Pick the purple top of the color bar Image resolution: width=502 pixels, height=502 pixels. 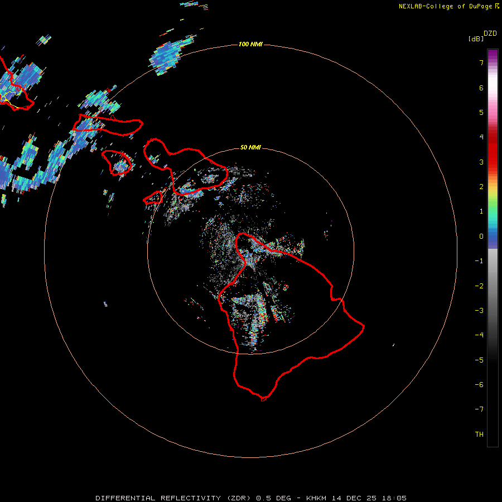(x=493, y=55)
